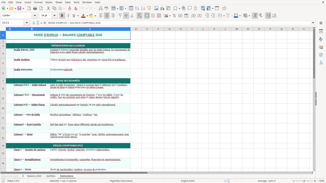
Task: Run the spelling check (abc icon)
Action: click(x=106, y=8)
